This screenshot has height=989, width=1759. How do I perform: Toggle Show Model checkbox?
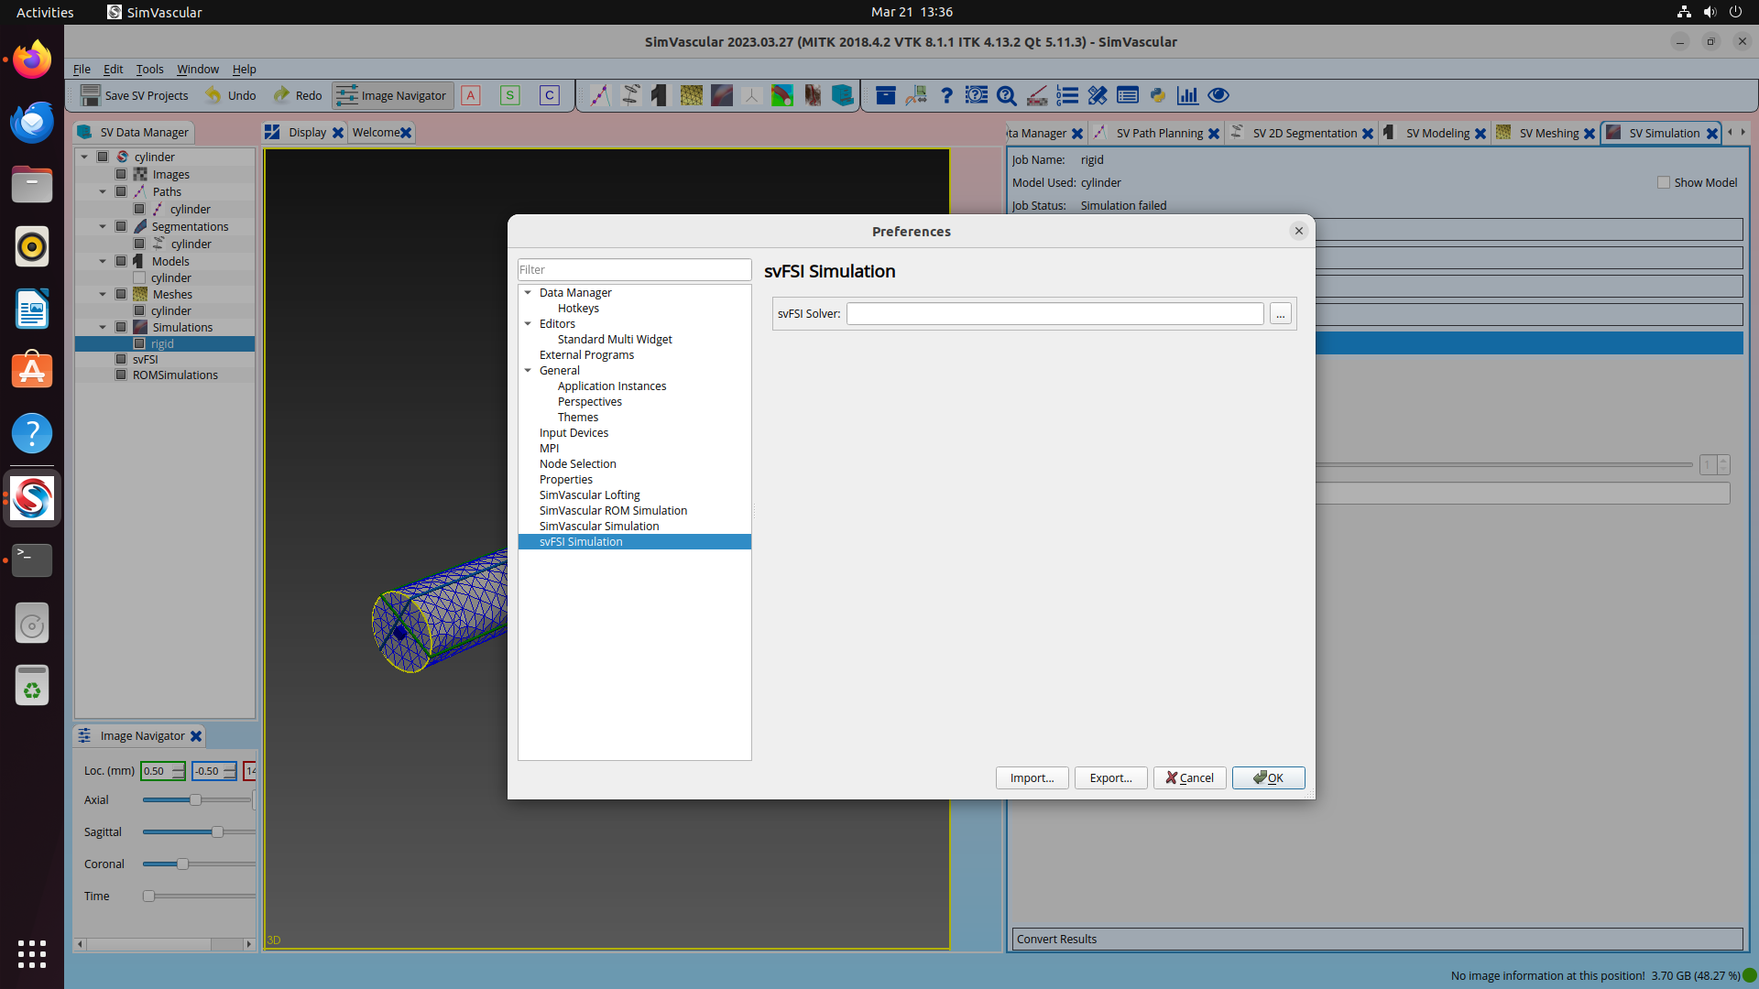click(1664, 182)
